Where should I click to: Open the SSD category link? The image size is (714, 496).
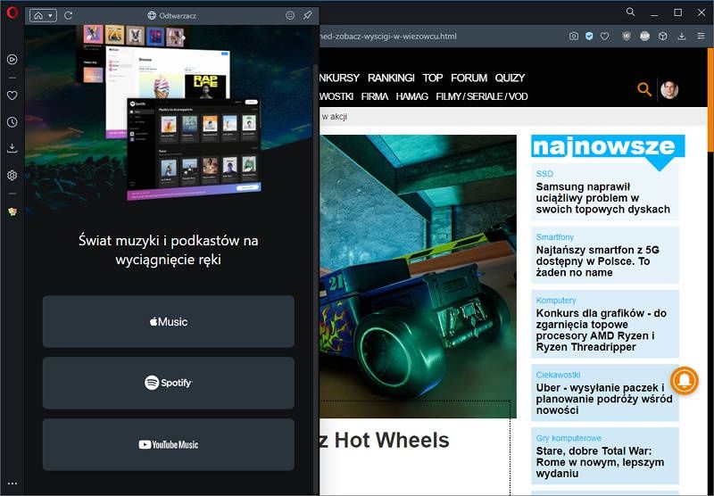(x=544, y=174)
